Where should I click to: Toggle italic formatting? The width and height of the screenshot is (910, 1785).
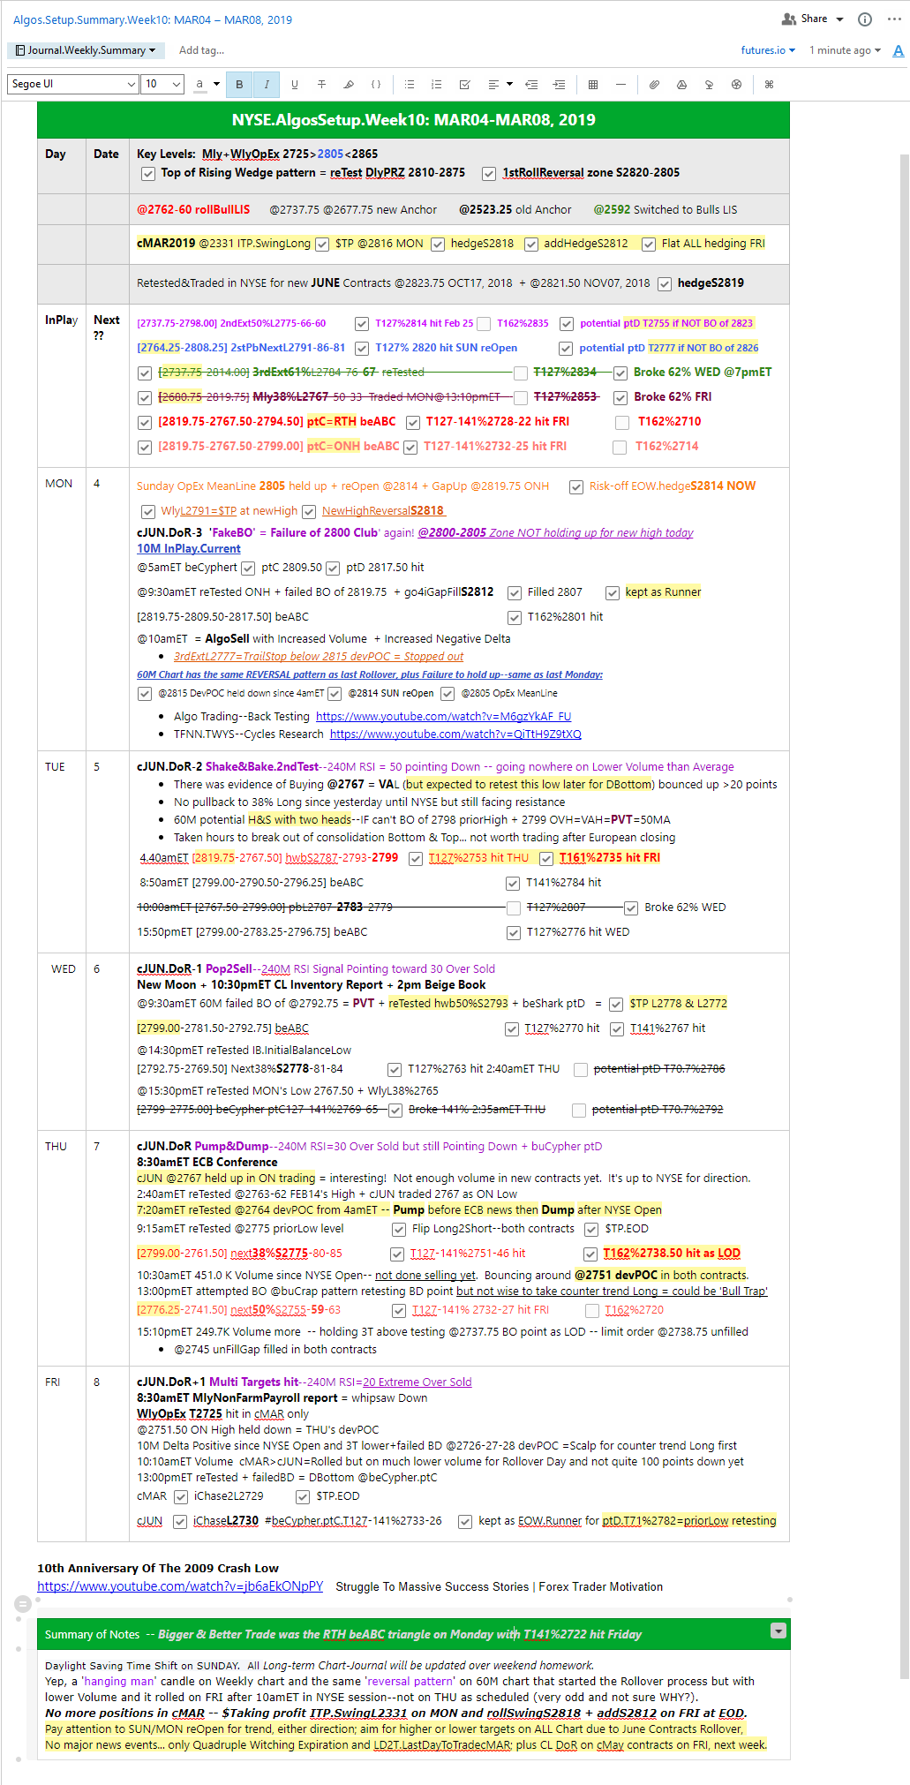pos(267,85)
